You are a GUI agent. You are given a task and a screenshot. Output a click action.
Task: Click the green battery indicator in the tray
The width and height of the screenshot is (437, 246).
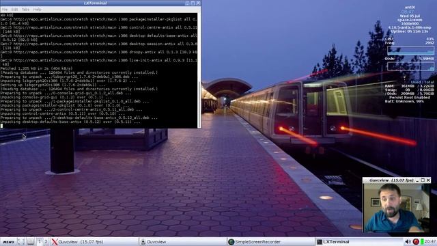[x=422, y=241]
